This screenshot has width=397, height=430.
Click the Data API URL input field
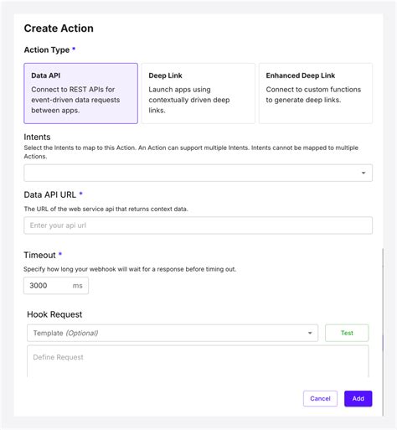tap(198, 225)
